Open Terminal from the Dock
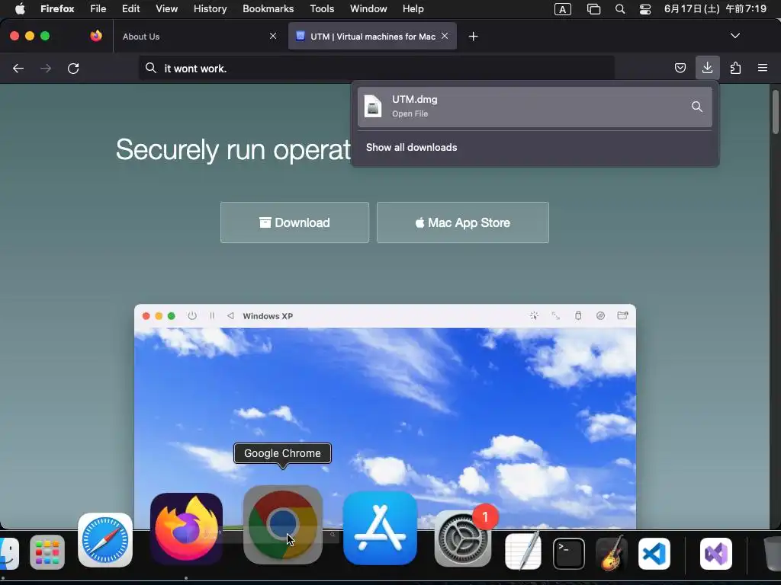Viewport: 781px width, 585px height. point(569,553)
